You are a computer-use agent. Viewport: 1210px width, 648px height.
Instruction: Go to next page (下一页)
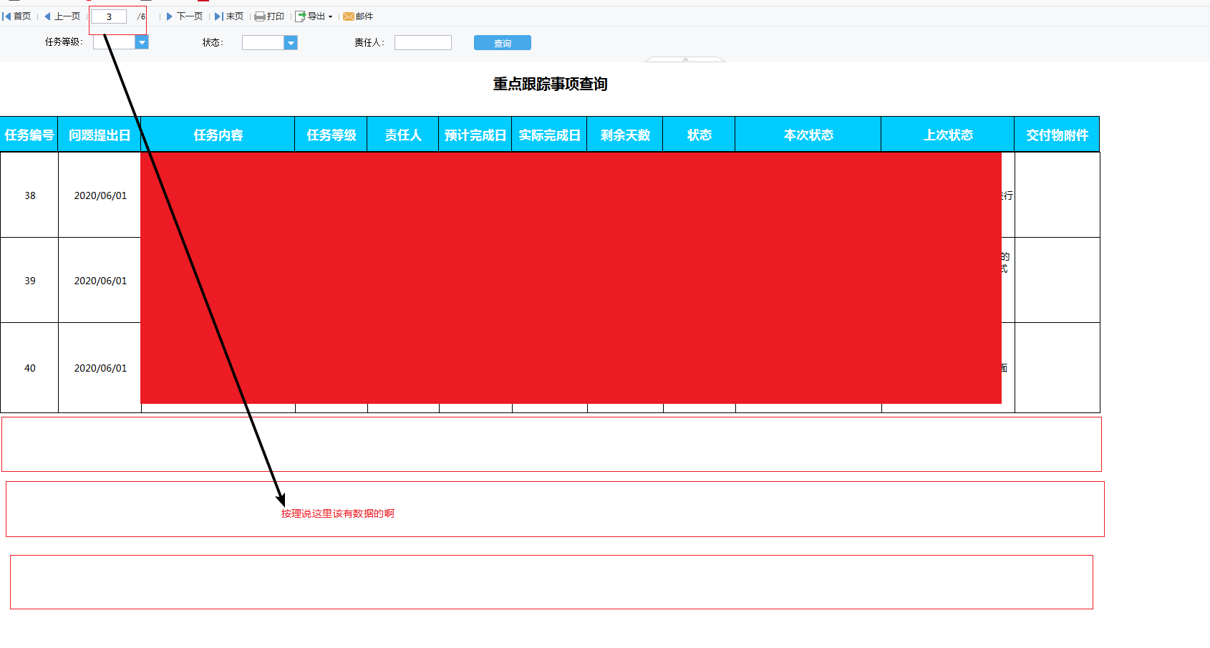(185, 16)
